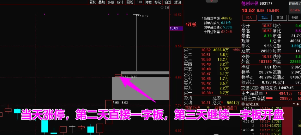301x135 pixels.
Task: Click the 买三 10.50 order row
Action: [212, 60]
